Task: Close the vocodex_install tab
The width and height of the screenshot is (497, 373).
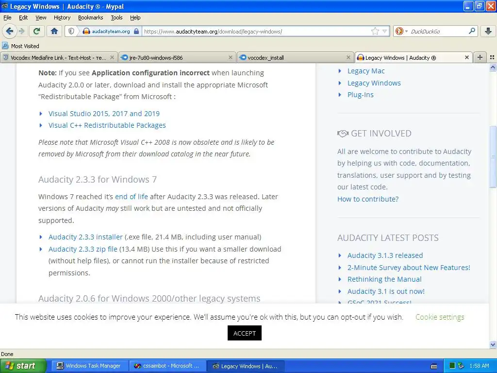Action: pos(348,57)
